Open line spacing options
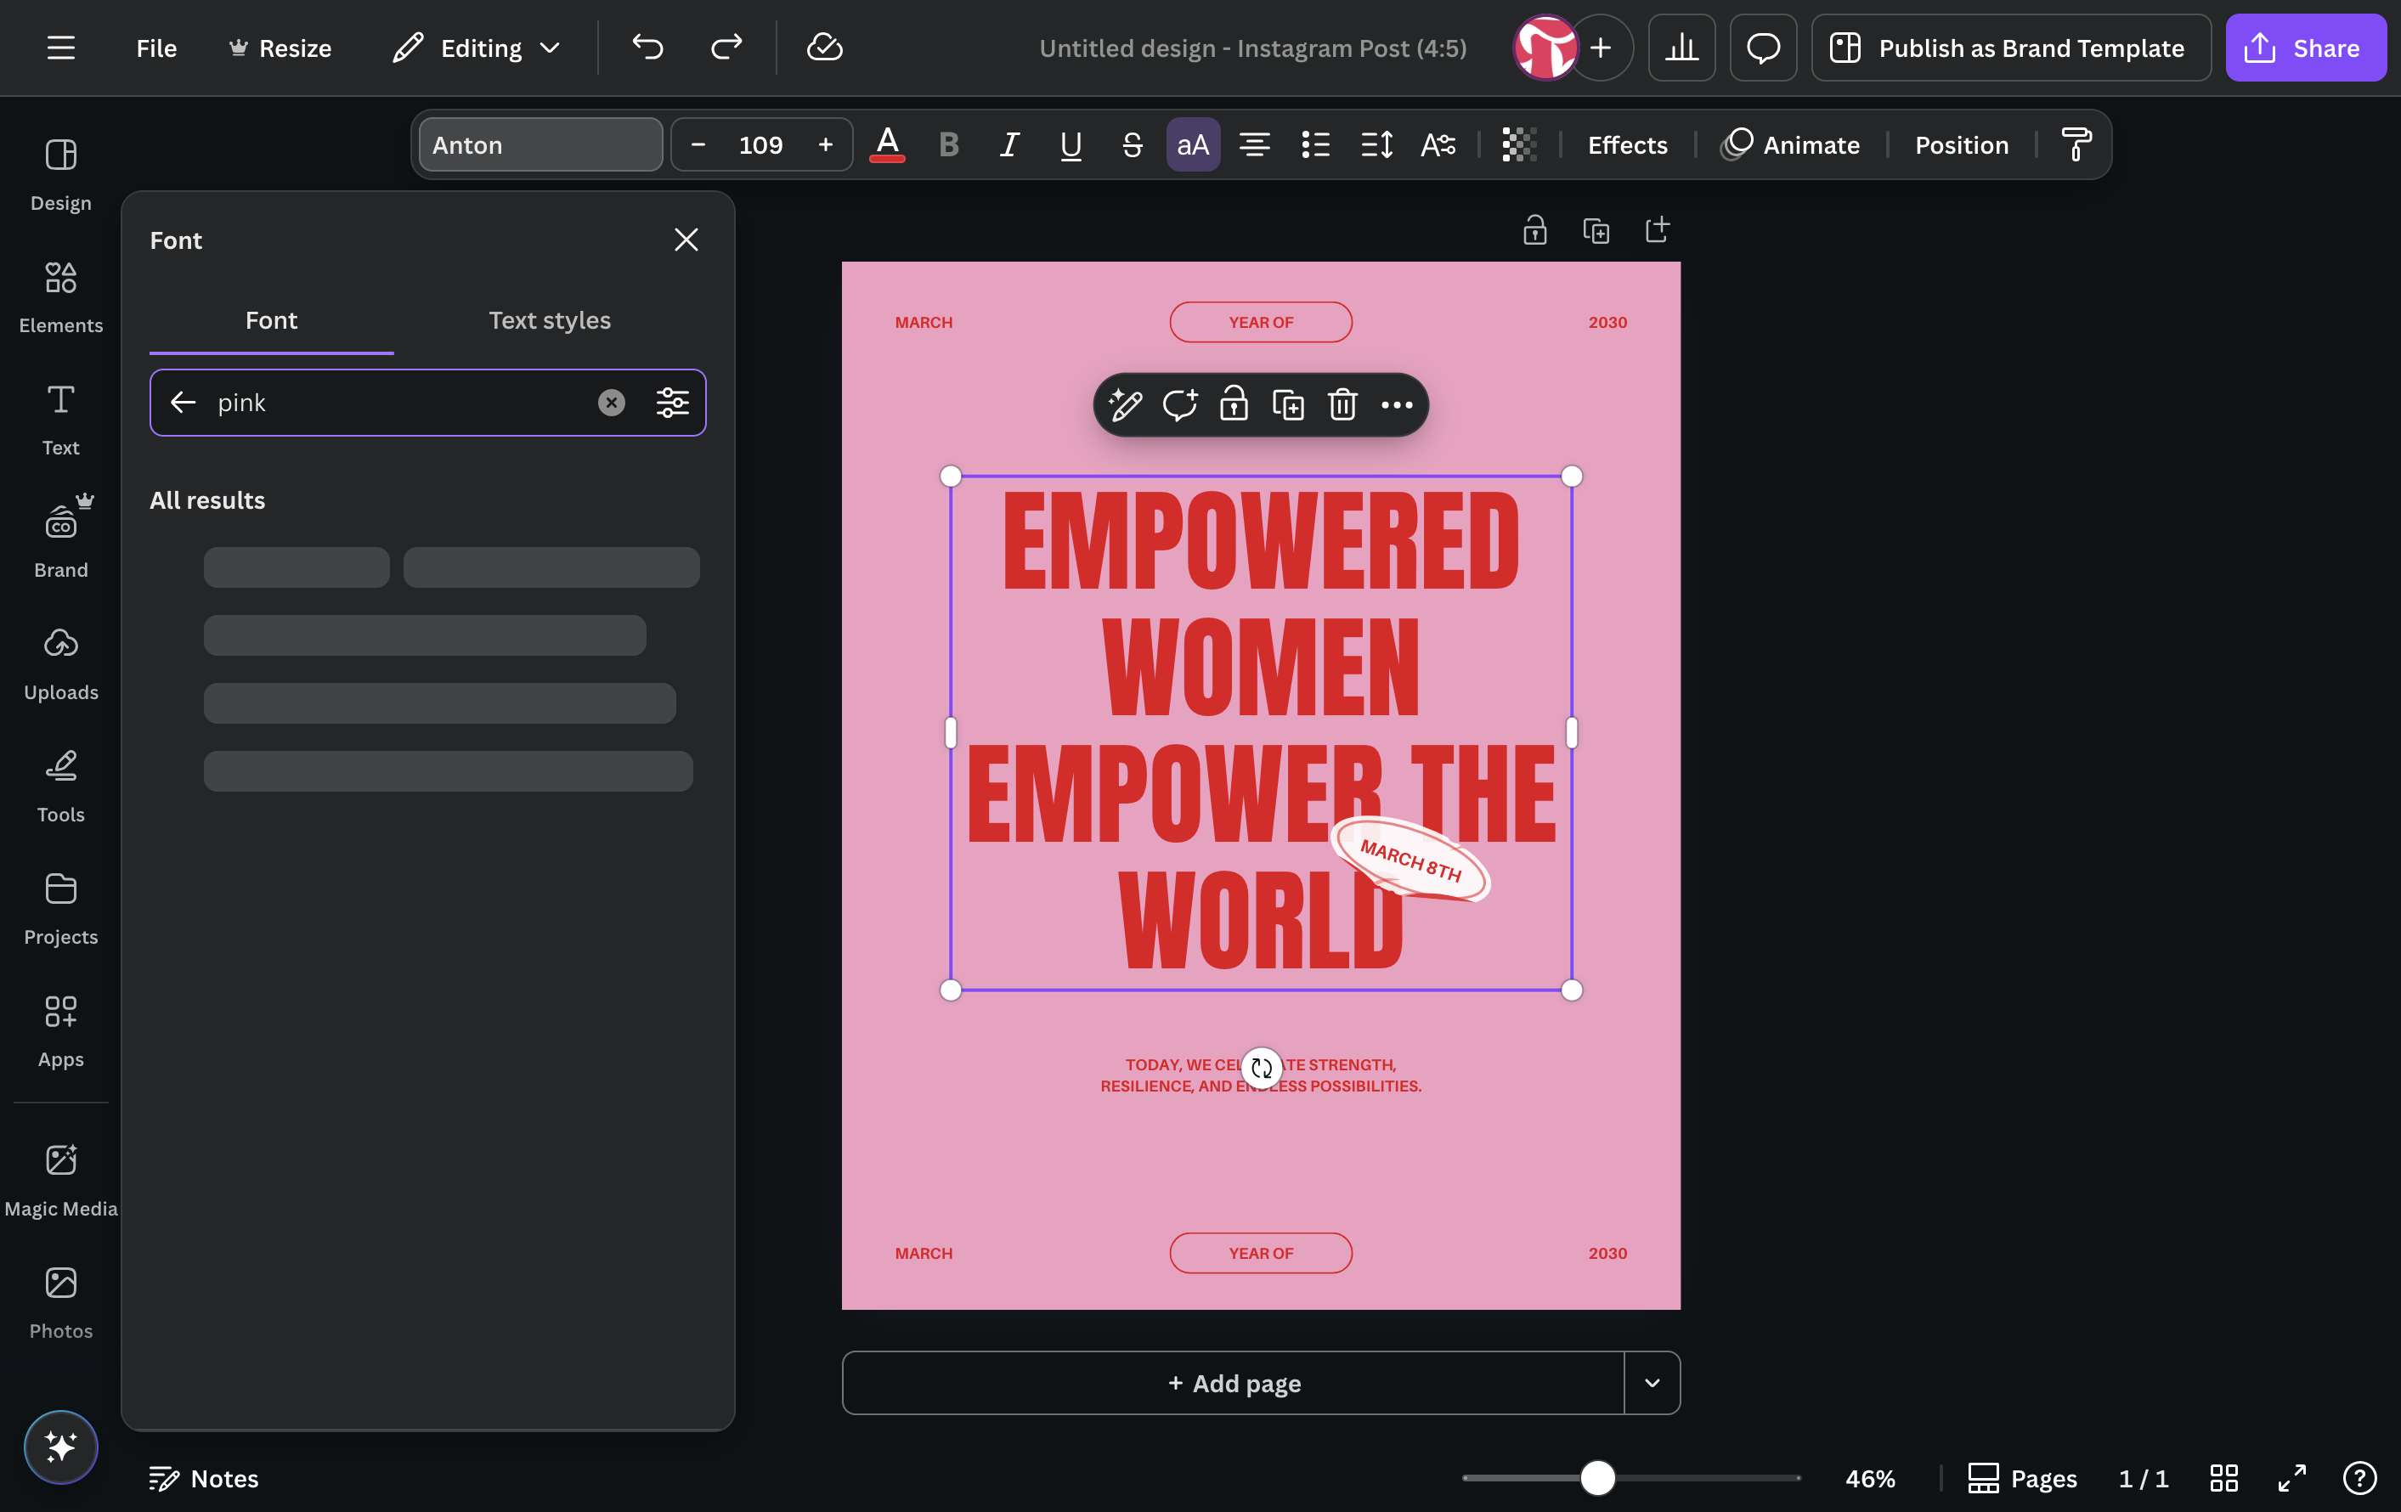This screenshot has height=1512, width=2401. pyautogui.click(x=1377, y=144)
